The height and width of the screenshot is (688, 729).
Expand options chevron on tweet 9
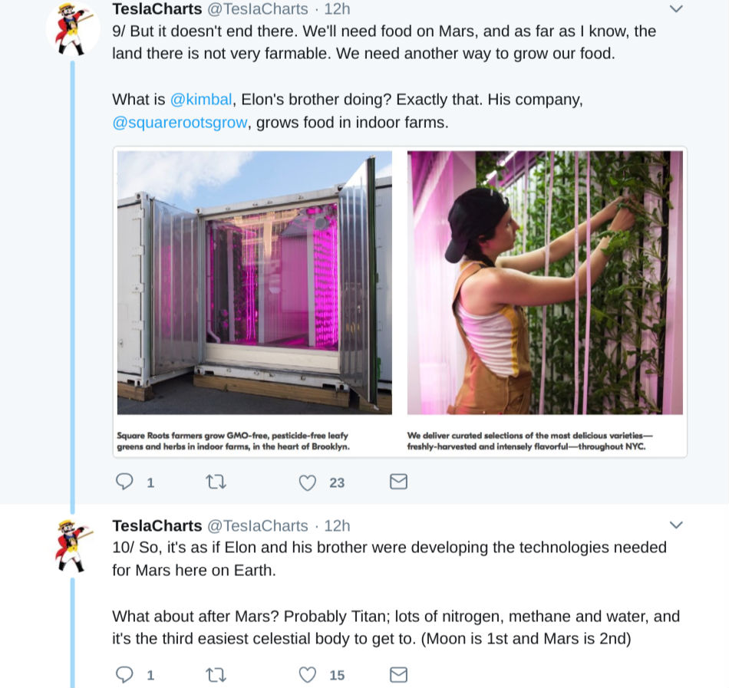tap(676, 8)
